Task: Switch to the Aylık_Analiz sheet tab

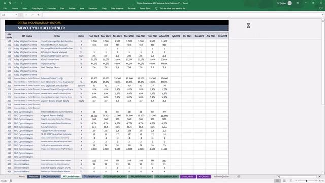Action: (x=188, y=177)
